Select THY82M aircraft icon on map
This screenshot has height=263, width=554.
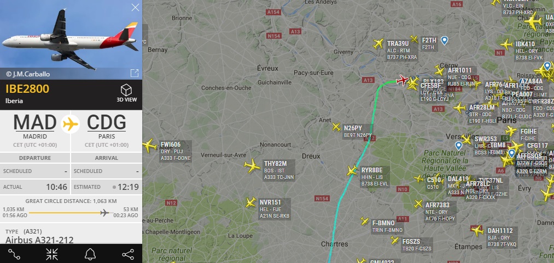click(252, 166)
